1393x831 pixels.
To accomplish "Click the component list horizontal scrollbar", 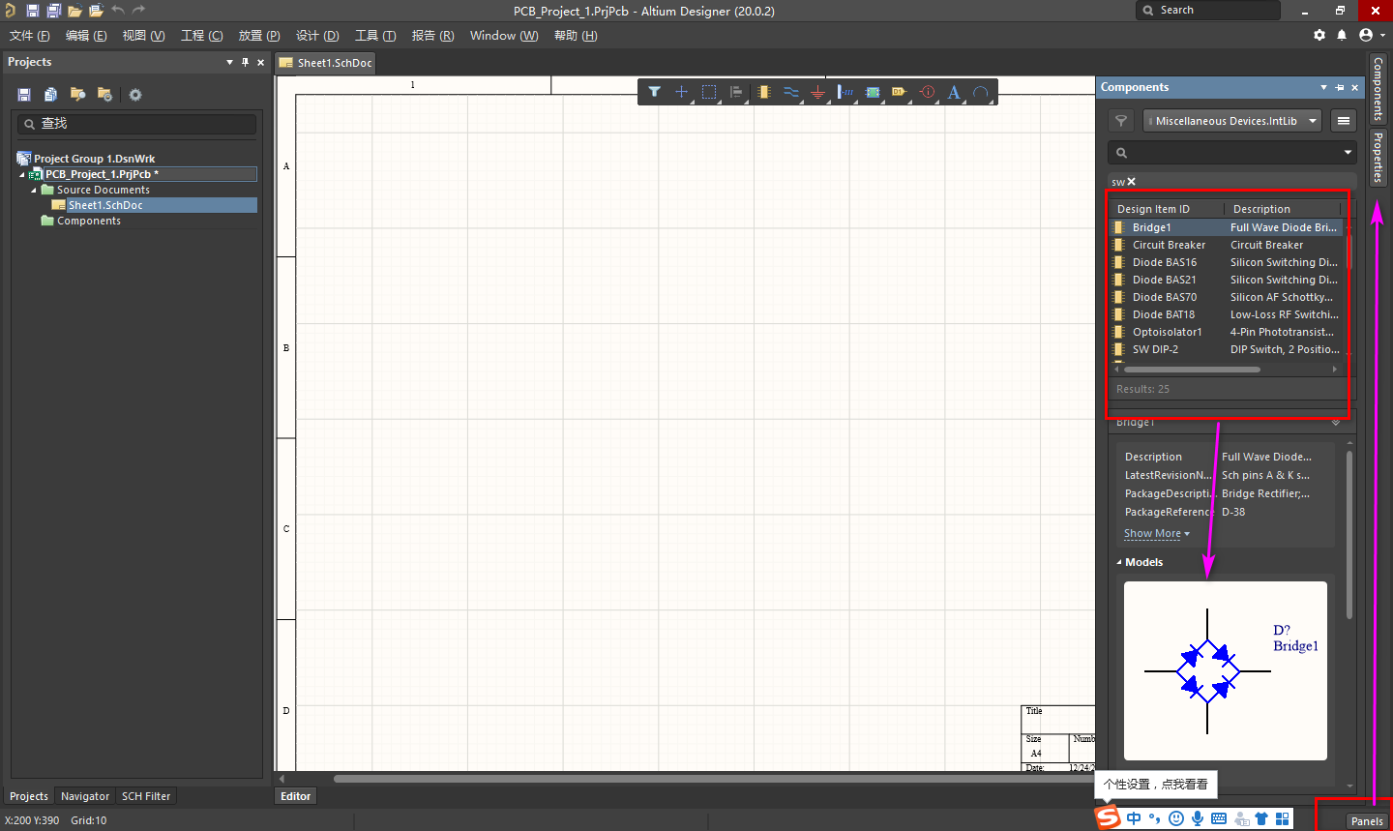I will tap(1192, 369).
